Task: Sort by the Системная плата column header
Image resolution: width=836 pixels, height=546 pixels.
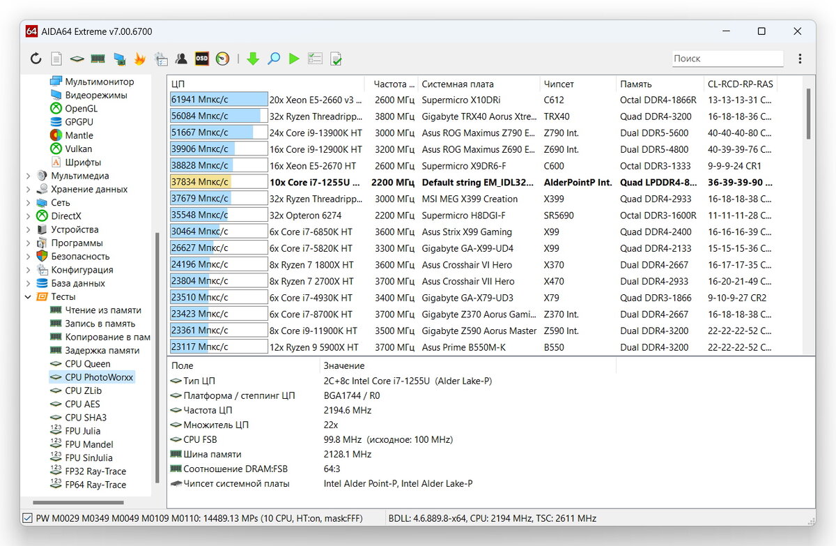Action: pos(479,84)
